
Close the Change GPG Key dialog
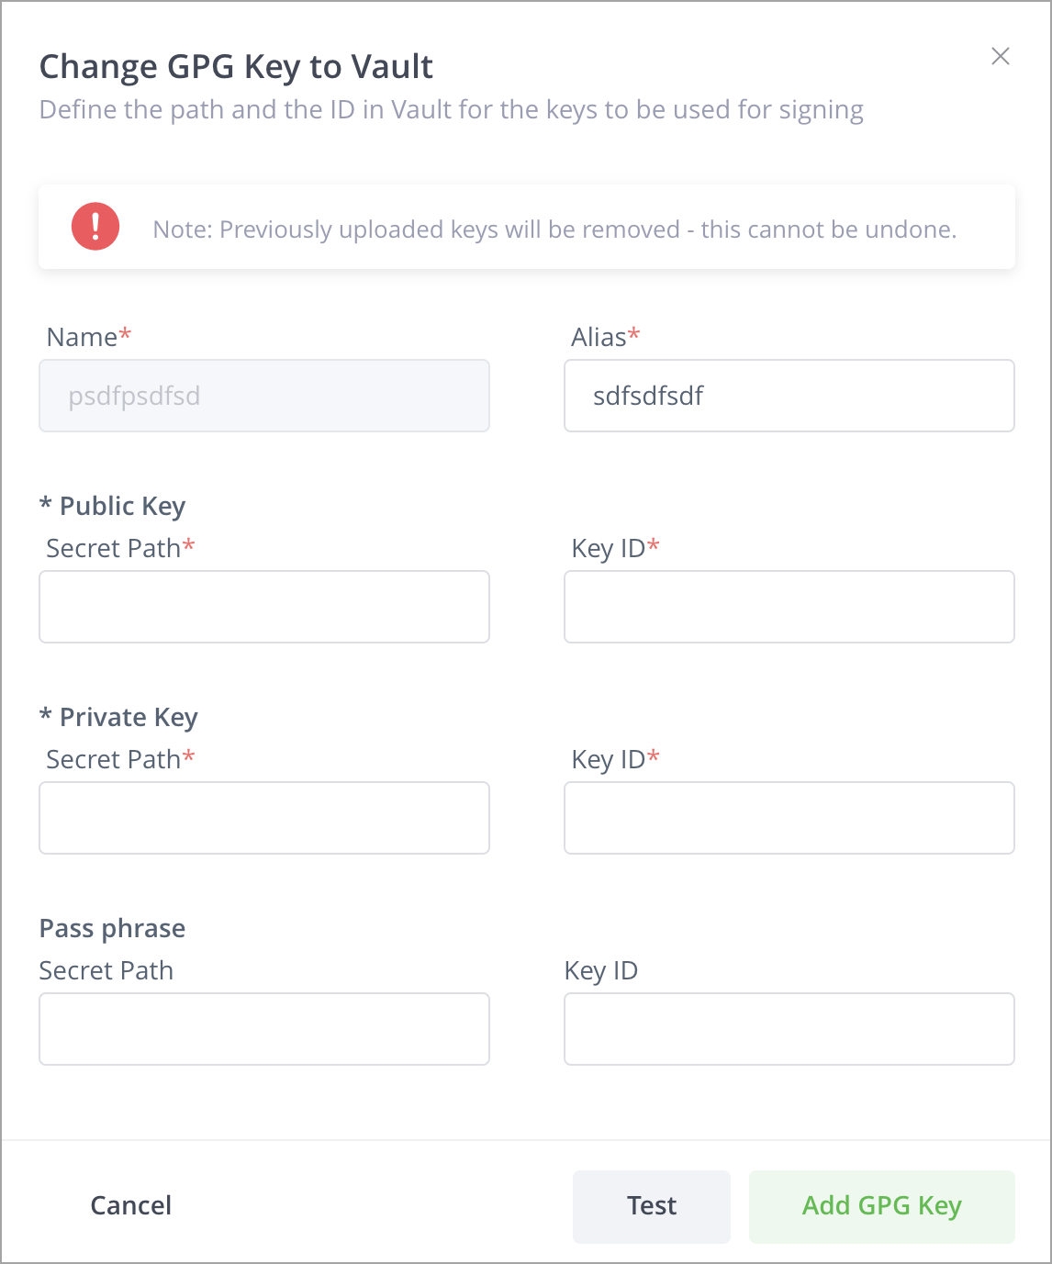pos(1000,57)
